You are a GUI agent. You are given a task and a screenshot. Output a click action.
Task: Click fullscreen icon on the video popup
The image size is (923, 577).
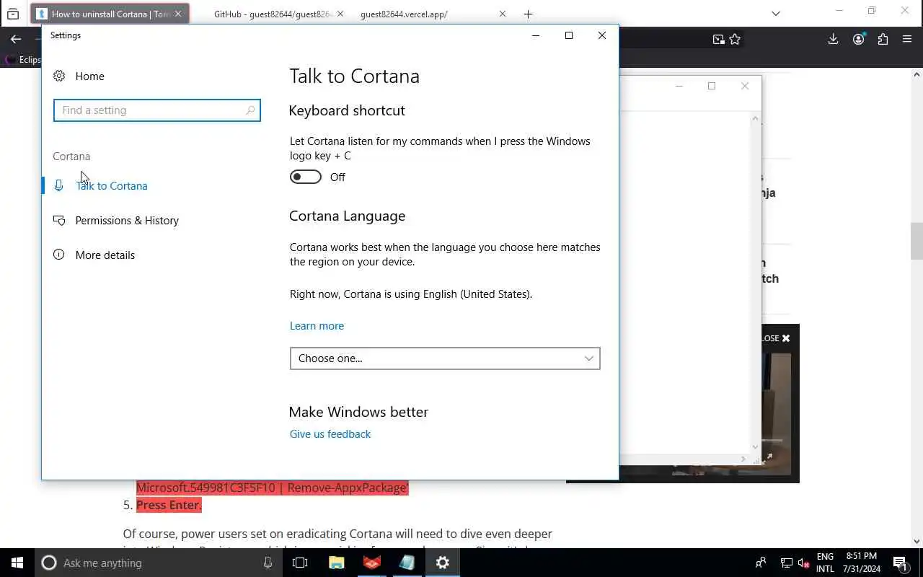point(767,458)
